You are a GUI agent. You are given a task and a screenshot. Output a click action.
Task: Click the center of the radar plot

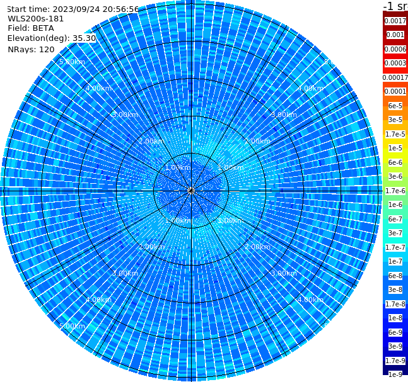[191, 191]
